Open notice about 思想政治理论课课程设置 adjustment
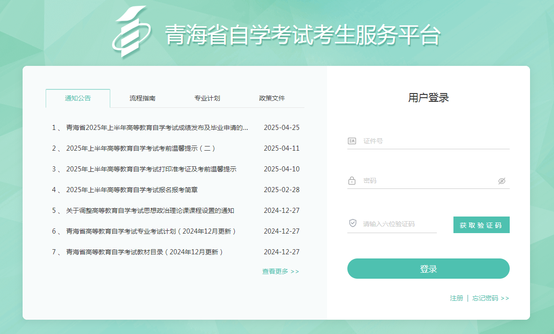Image resolution: width=554 pixels, height=334 pixels. point(150,211)
